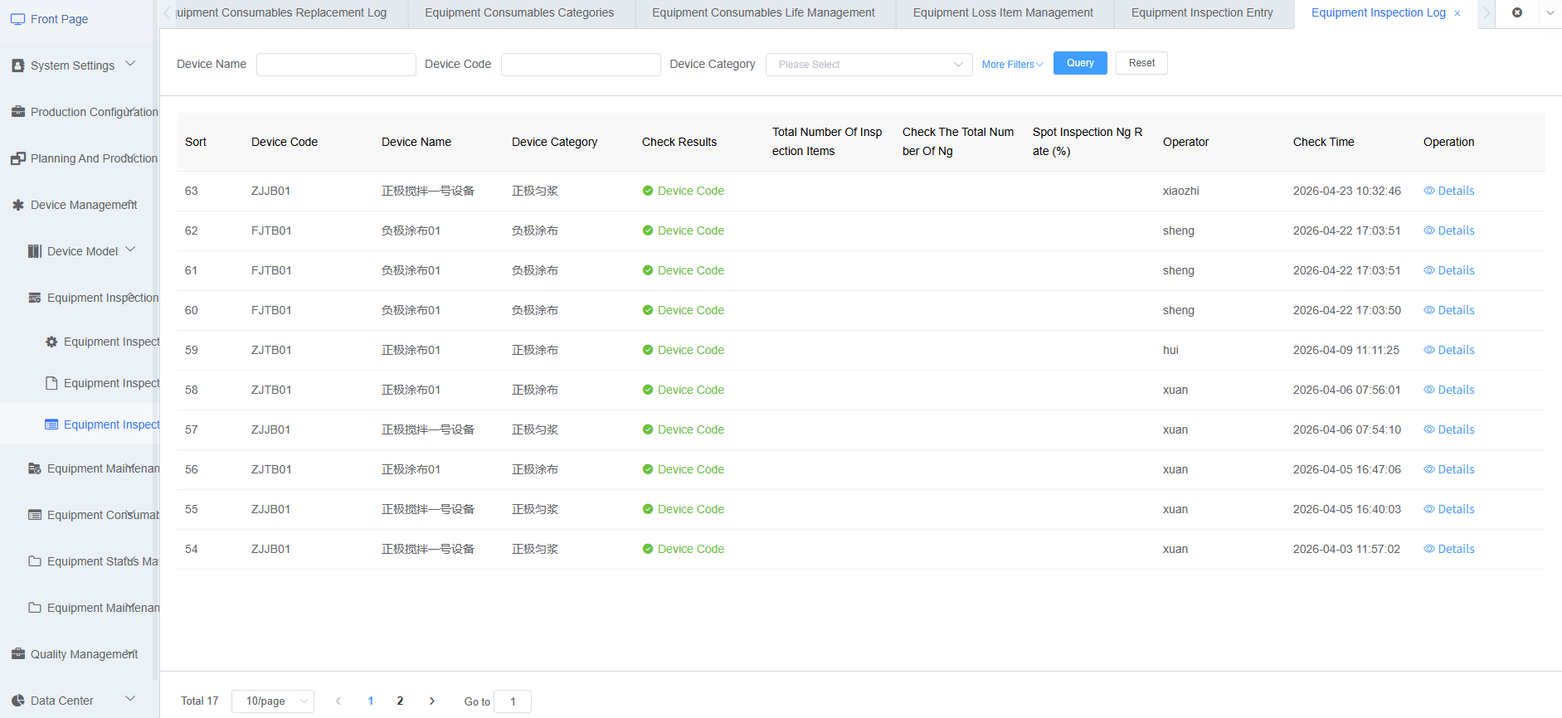1562x718 pixels.
Task: Switch to Equipment Consumables Categories tab
Action: click(x=520, y=13)
